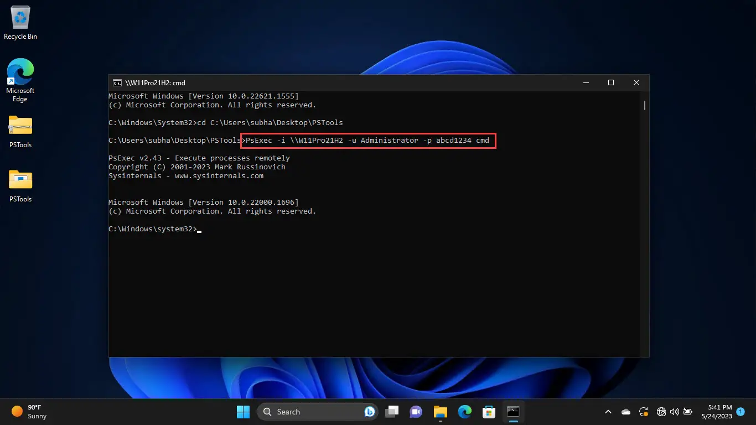Click the C:\Windows\system32> prompt line
The width and height of the screenshot is (756, 425).
pos(153,229)
